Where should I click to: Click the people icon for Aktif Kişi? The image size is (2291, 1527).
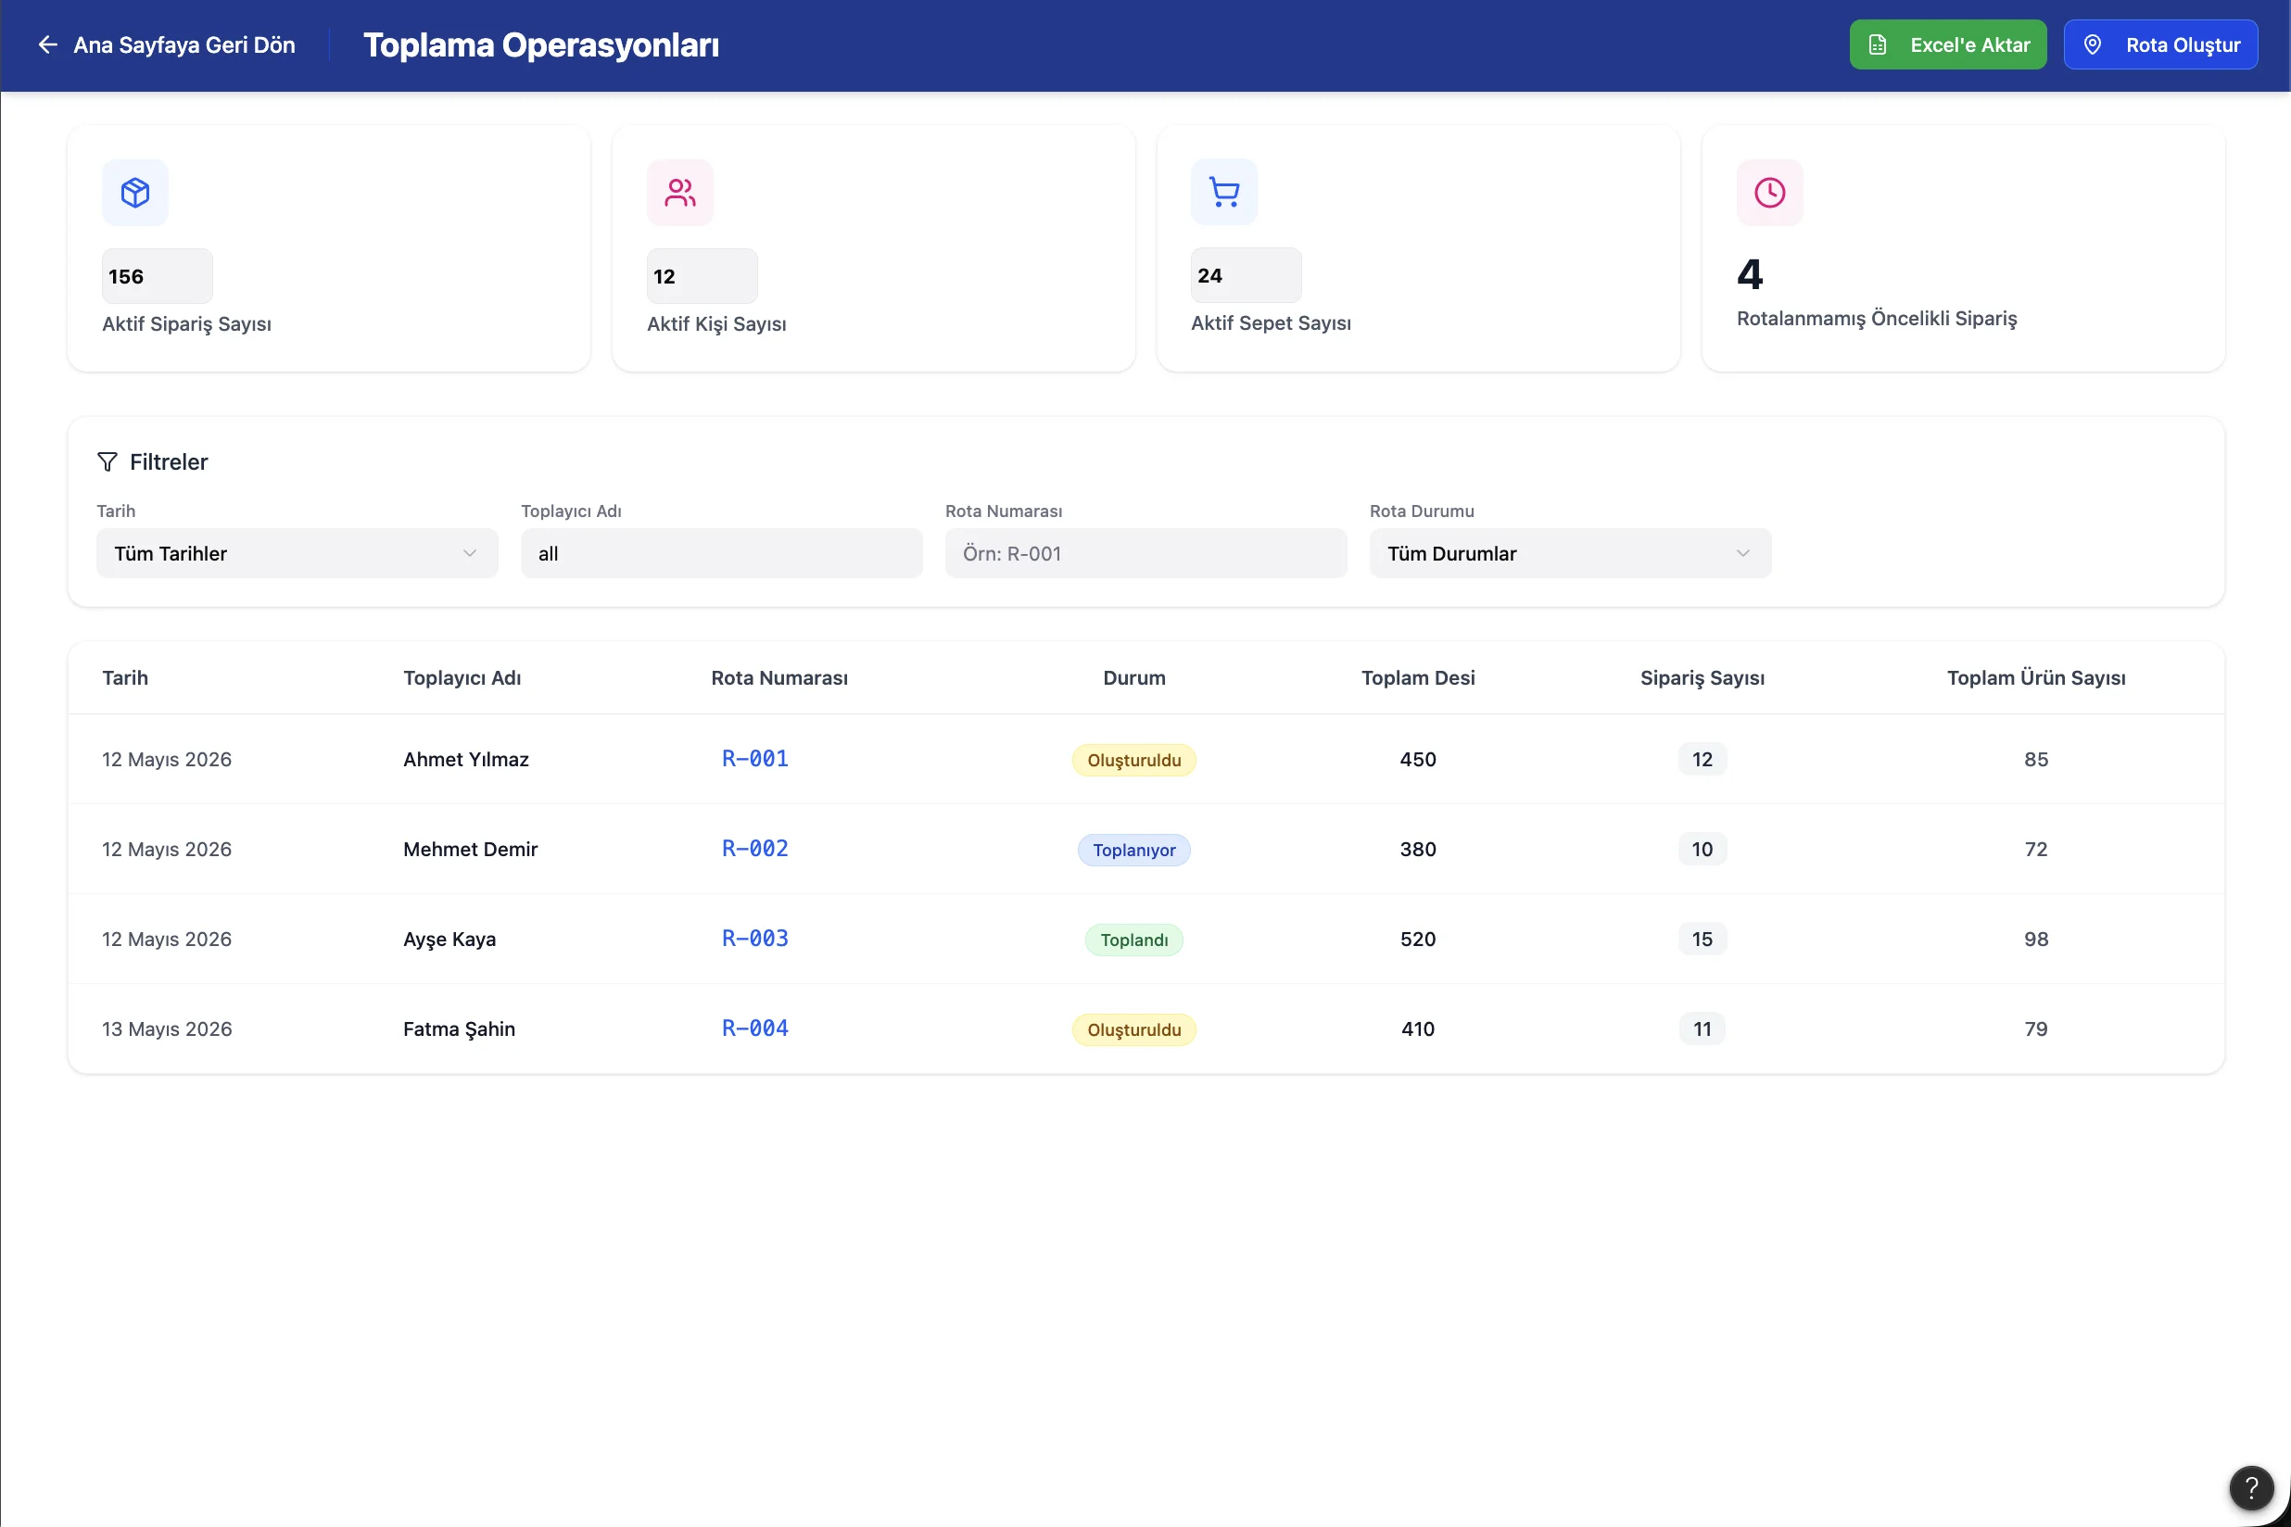coord(680,193)
